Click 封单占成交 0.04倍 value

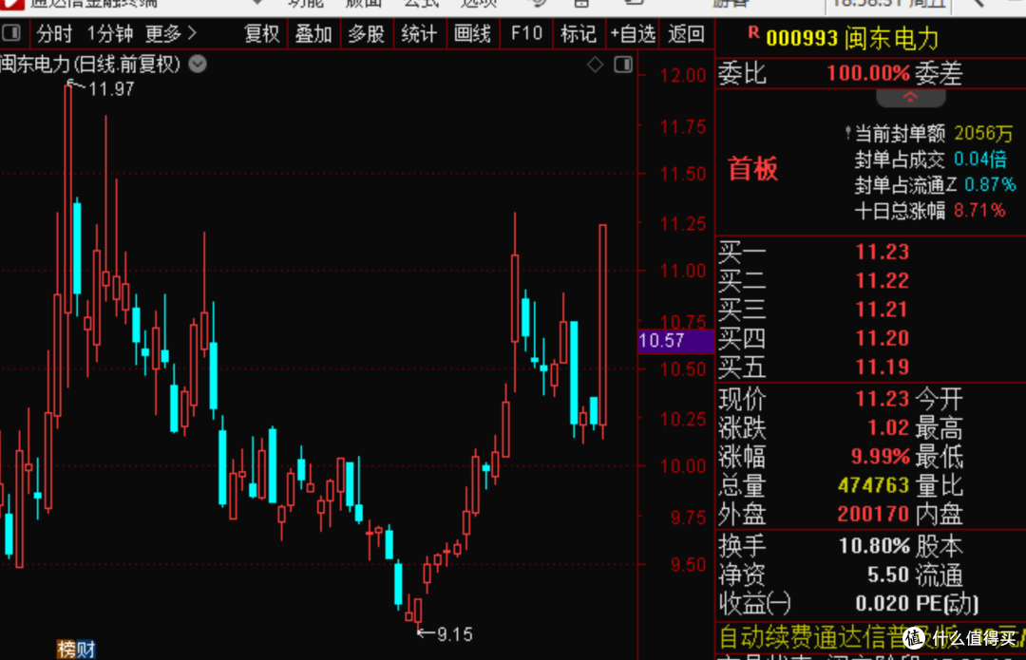click(x=980, y=159)
